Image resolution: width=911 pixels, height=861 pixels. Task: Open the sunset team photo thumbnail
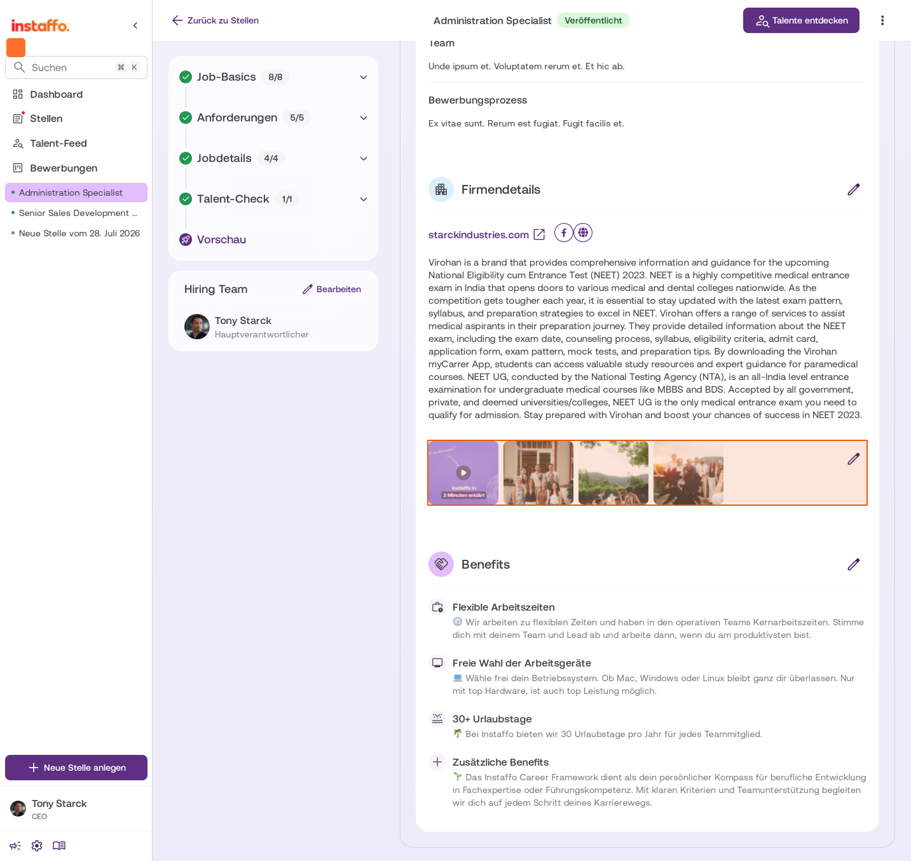coord(688,473)
